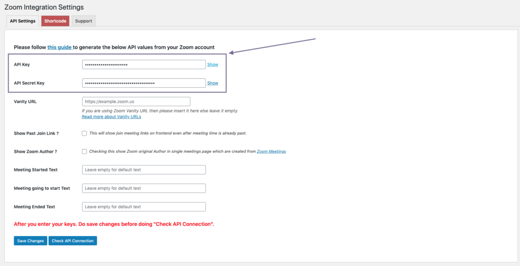Click the Vanity URL help description text
The image size is (520, 266).
160,111
